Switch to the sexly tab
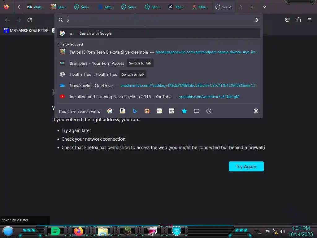The height and width of the screenshot is (238, 317). (x=106, y=7)
